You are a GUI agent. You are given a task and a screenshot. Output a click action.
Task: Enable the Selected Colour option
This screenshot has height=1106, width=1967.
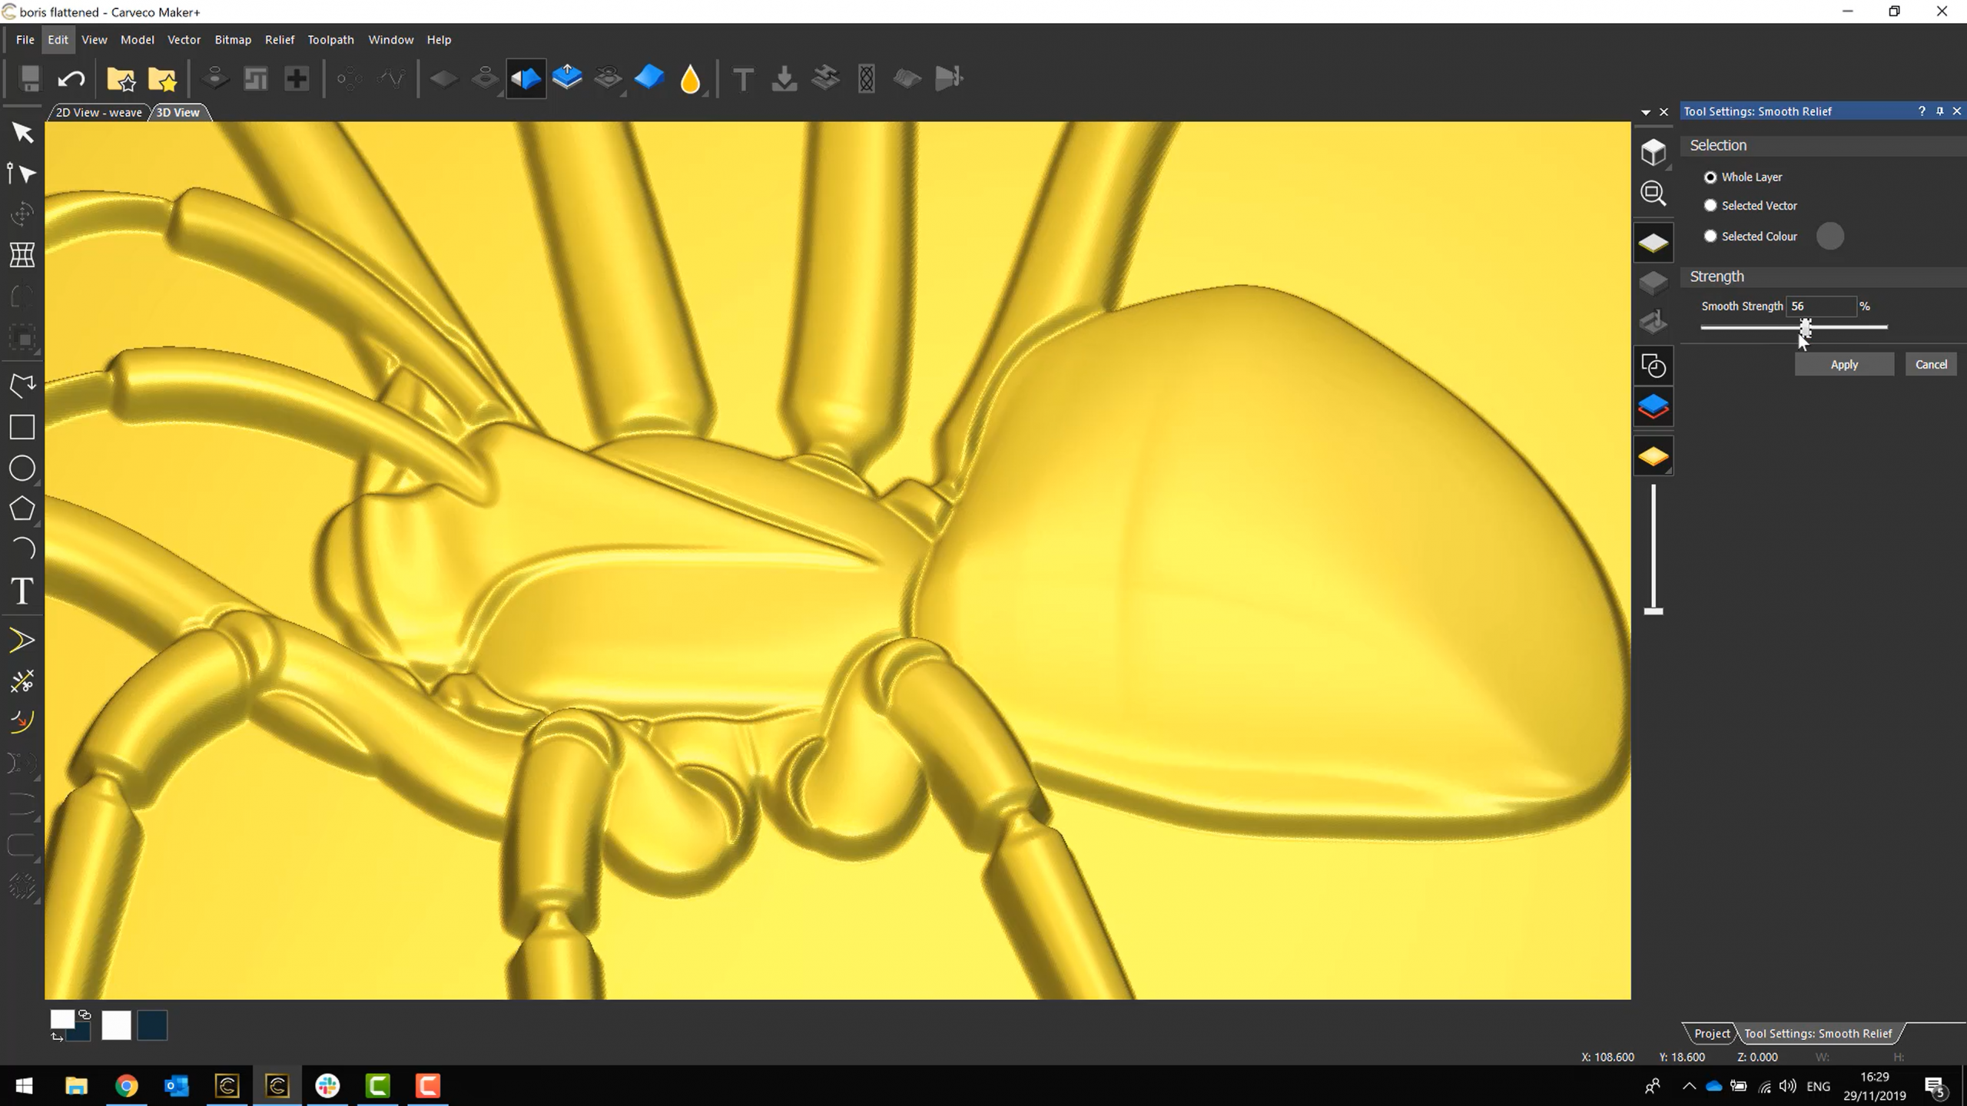pyautogui.click(x=1710, y=236)
